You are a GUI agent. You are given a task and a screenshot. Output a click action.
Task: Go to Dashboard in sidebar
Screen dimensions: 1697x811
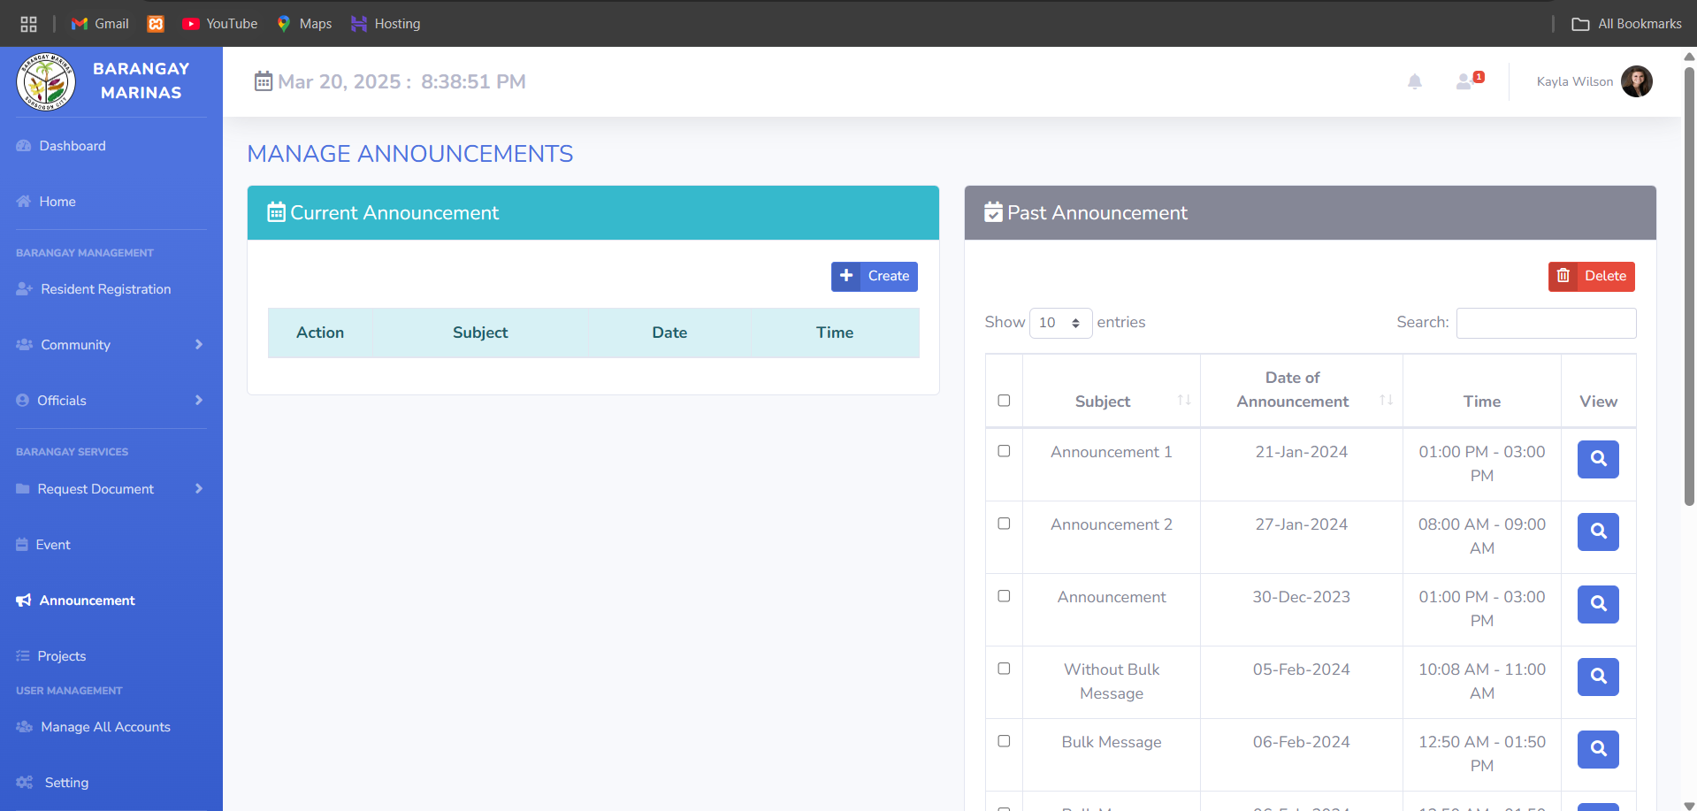click(72, 146)
